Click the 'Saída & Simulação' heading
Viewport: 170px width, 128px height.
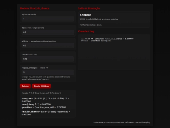point(89,9)
